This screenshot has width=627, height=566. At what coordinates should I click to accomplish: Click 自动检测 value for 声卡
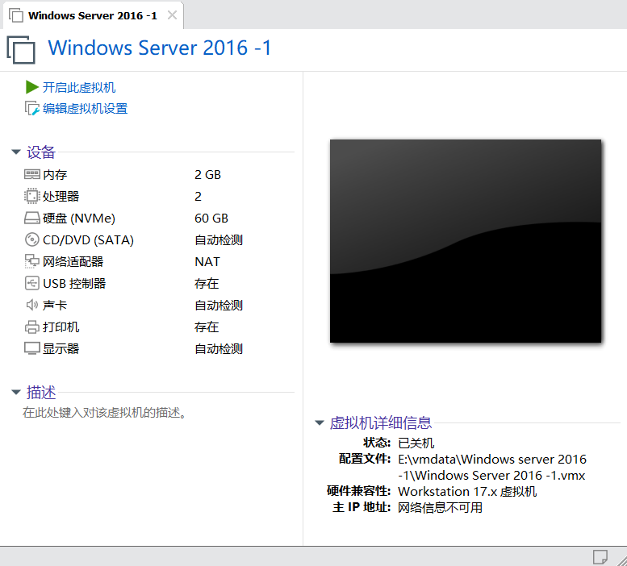219,305
